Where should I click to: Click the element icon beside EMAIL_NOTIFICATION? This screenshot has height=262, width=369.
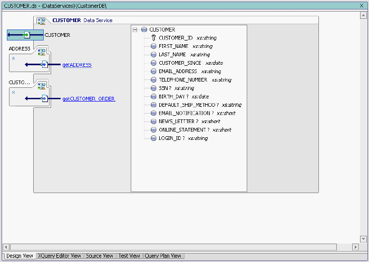click(153, 113)
